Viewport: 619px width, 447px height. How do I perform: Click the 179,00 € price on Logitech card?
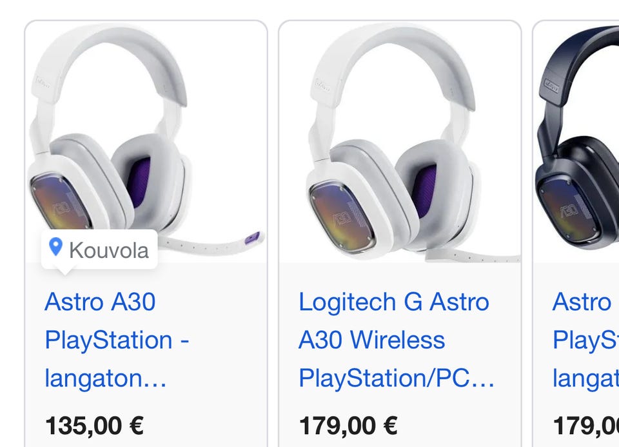348,425
